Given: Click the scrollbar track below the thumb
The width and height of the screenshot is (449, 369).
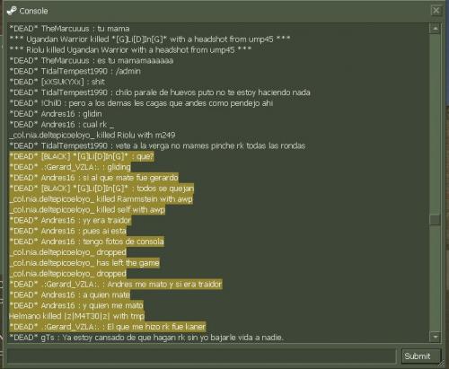Looking at the screenshot, I should 435,278.
